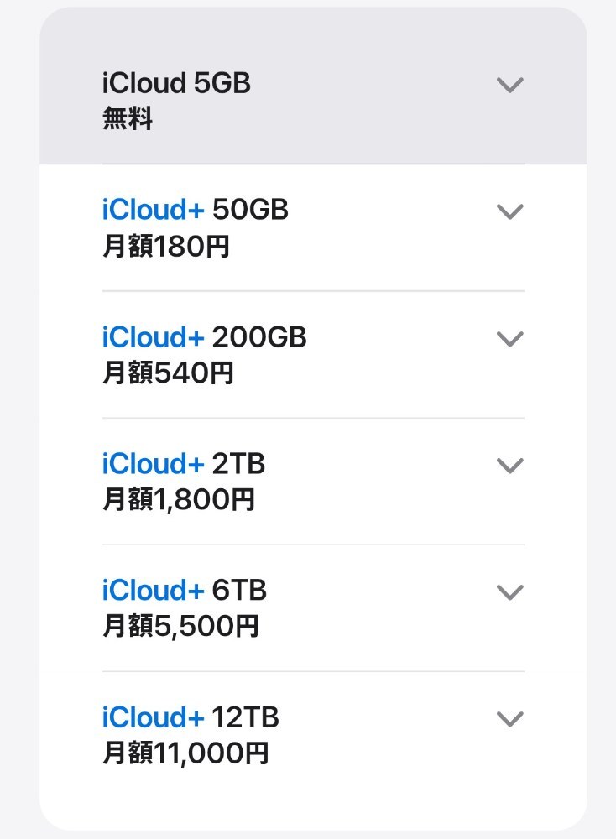Screen dimensions: 616x839
Task: Open the chevron beside iCloud+ 6TB
Action: click(509, 592)
